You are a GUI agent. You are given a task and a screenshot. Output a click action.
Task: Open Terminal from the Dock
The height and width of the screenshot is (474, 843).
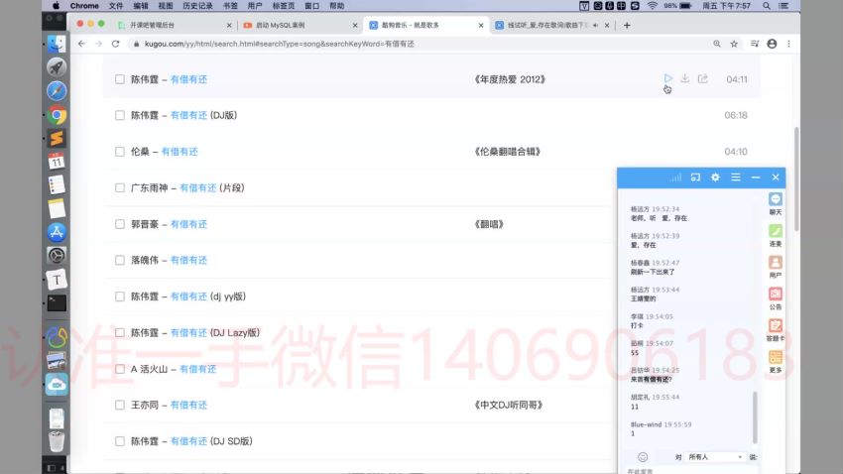tap(57, 303)
